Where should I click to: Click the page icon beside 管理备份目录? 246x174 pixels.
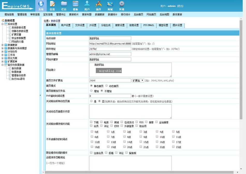click(10, 75)
